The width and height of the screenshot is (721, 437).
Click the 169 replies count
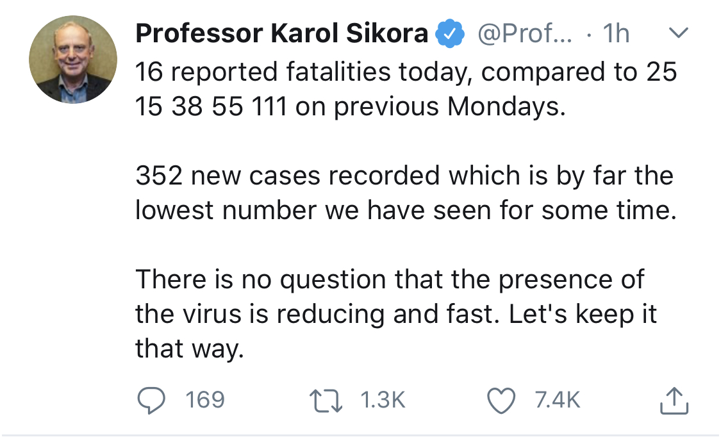coord(204,400)
